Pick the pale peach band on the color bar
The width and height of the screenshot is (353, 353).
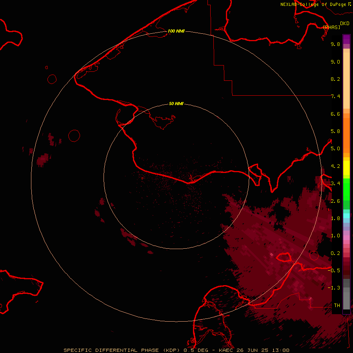coord(346,80)
